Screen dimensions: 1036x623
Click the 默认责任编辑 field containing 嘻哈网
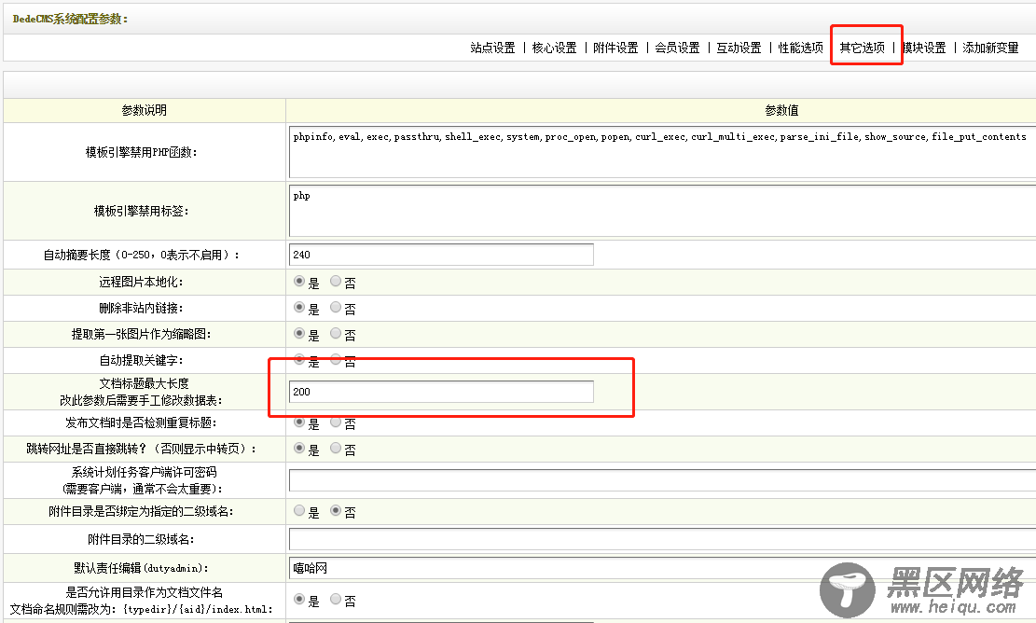[662, 568]
